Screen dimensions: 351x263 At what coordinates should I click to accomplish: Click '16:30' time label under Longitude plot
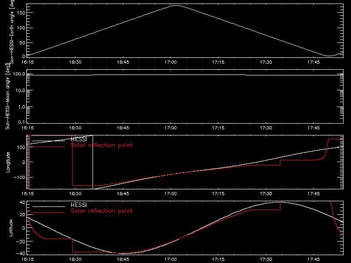click(x=75, y=194)
